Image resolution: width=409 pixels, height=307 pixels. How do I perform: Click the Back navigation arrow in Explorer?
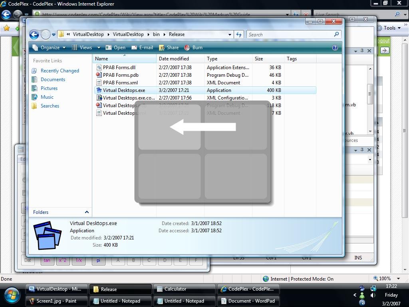pos(34,34)
